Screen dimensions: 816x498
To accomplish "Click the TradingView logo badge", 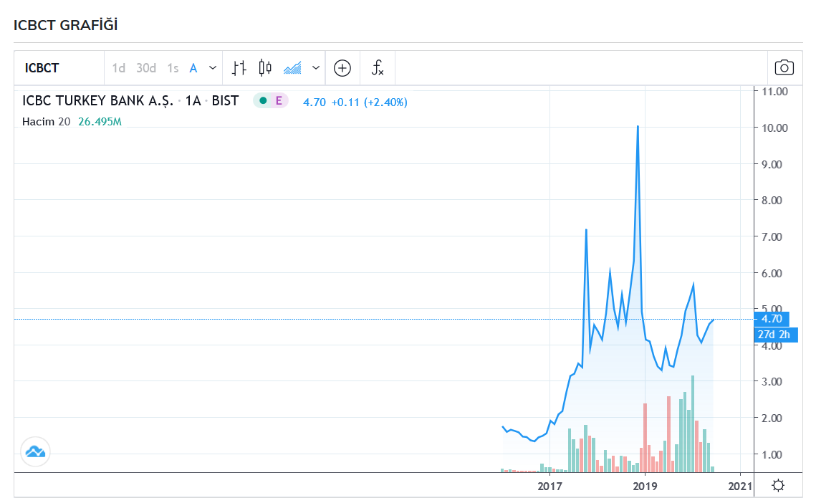I will click(35, 451).
